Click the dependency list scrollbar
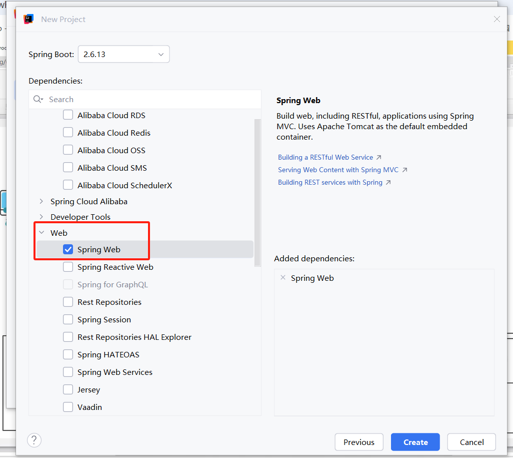The height and width of the screenshot is (458, 513). tap(257, 190)
